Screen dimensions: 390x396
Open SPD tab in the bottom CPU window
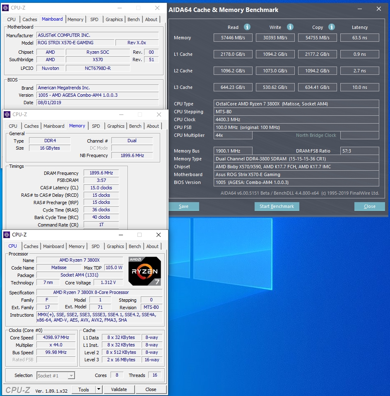(x=96, y=246)
